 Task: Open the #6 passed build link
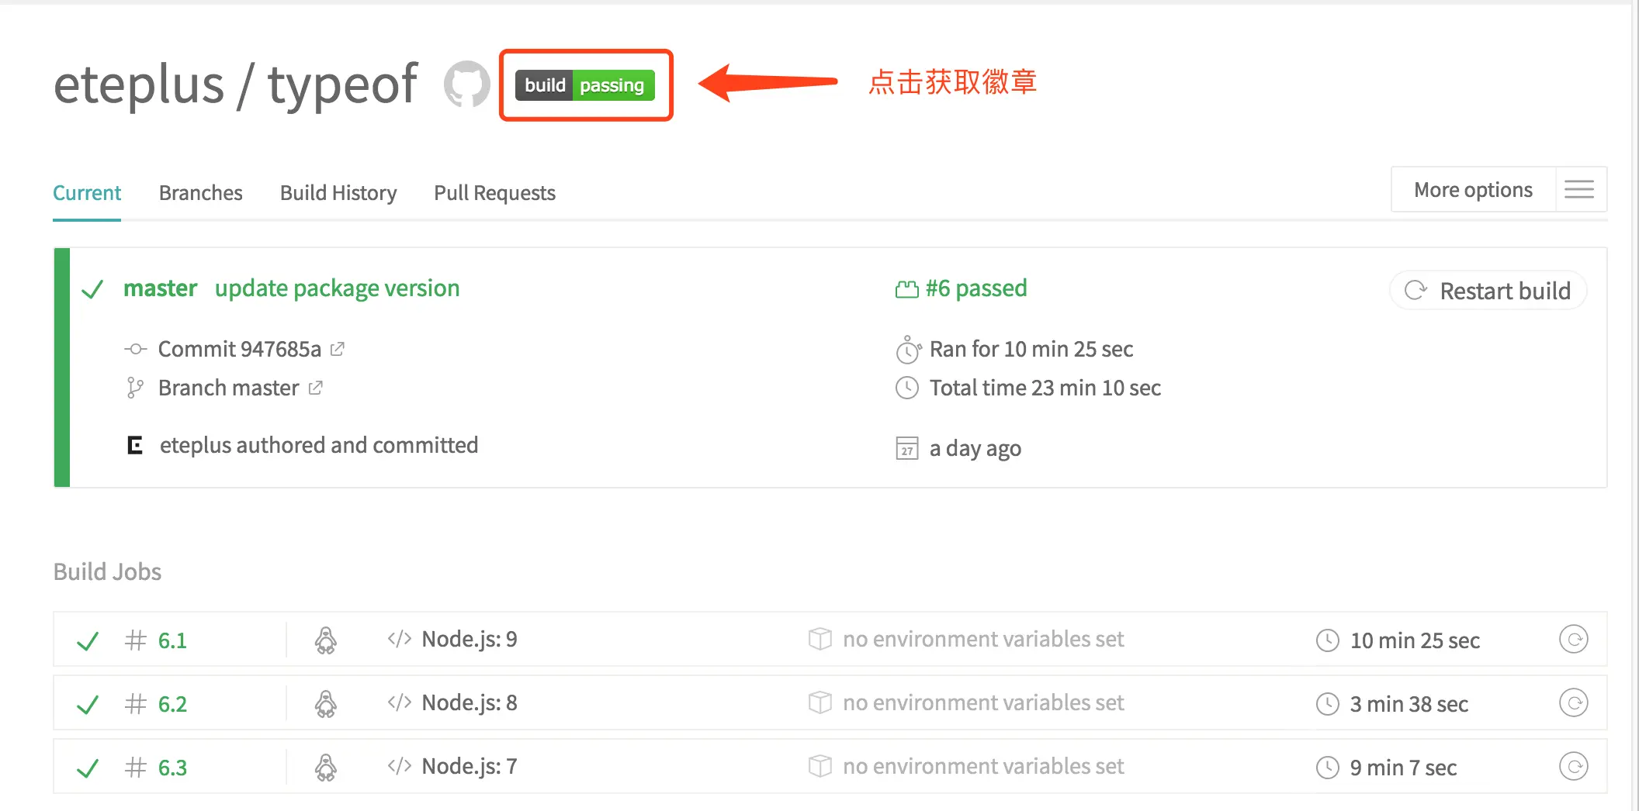pos(975,288)
